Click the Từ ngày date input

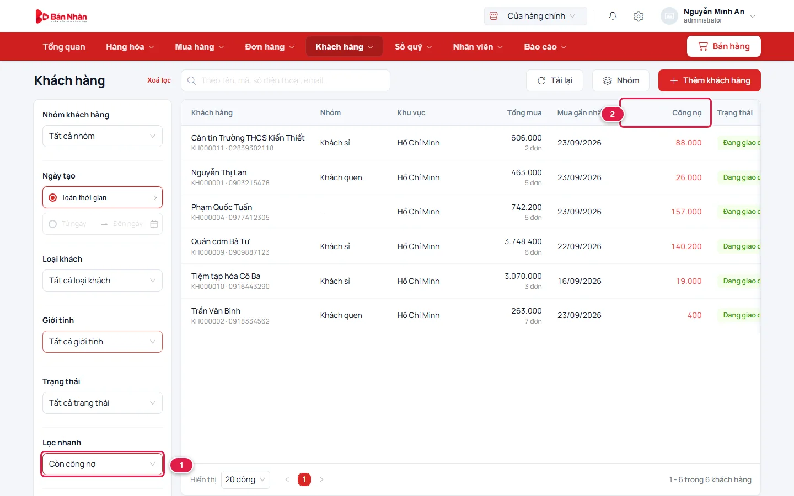(73, 224)
